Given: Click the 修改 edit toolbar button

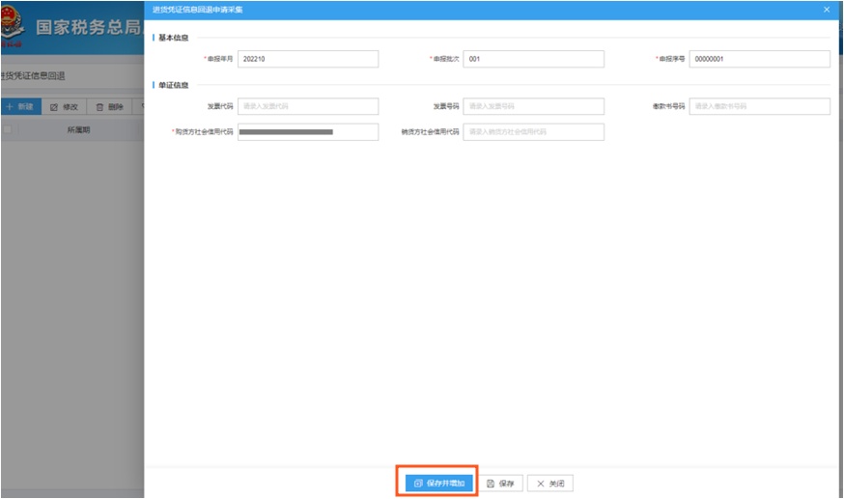Looking at the screenshot, I should (x=64, y=107).
